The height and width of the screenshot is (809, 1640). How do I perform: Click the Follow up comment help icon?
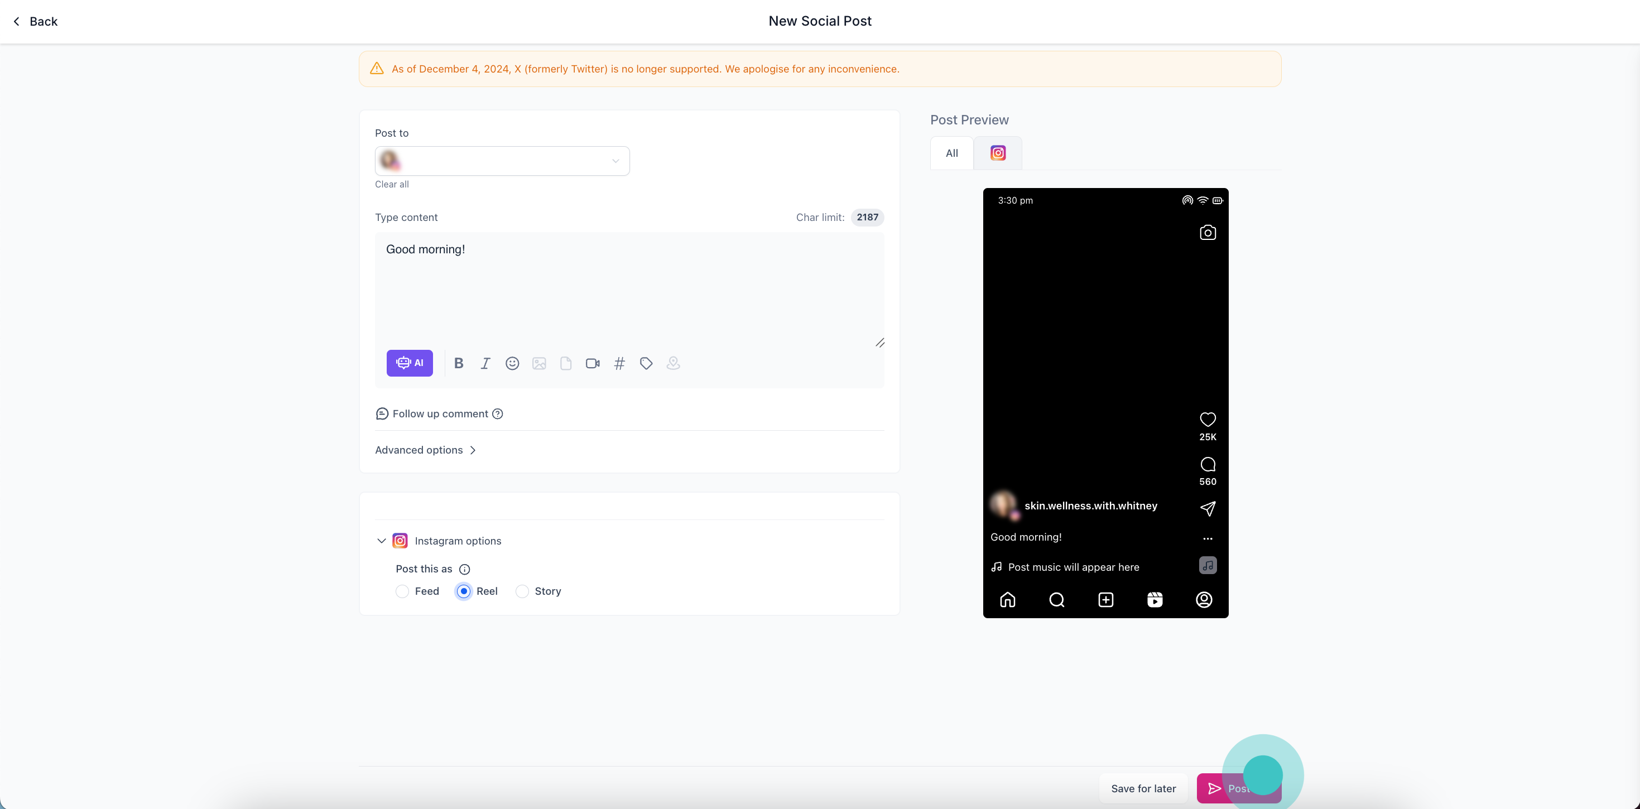498,414
